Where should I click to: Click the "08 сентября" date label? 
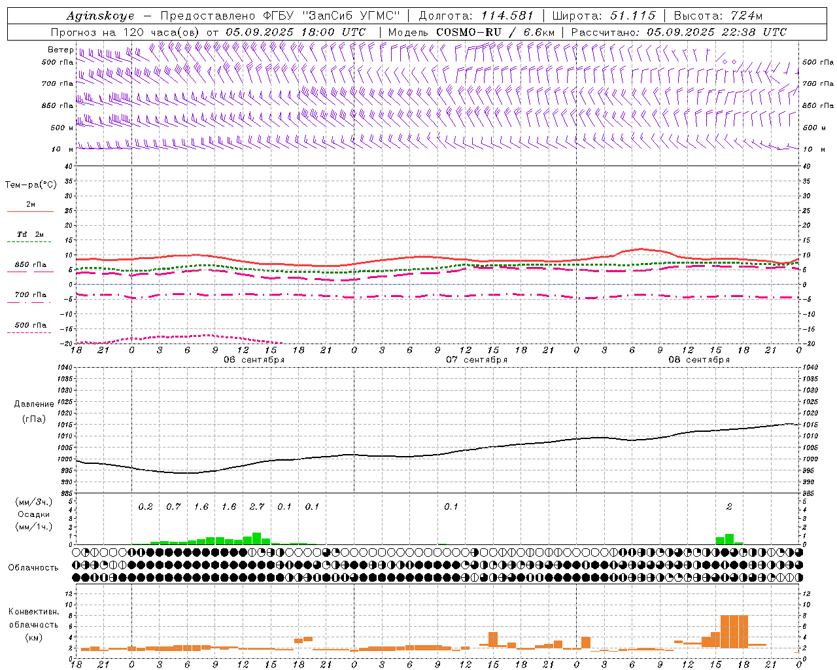(699, 360)
